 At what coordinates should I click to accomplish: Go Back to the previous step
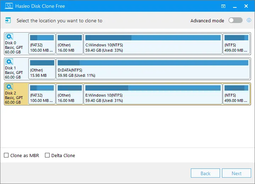pos(205,173)
